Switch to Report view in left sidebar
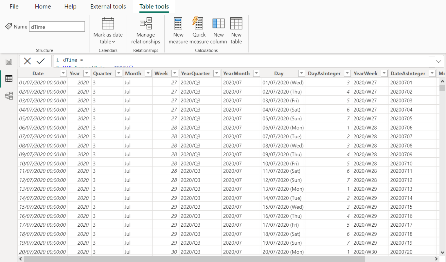 click(x=9, y=62)
